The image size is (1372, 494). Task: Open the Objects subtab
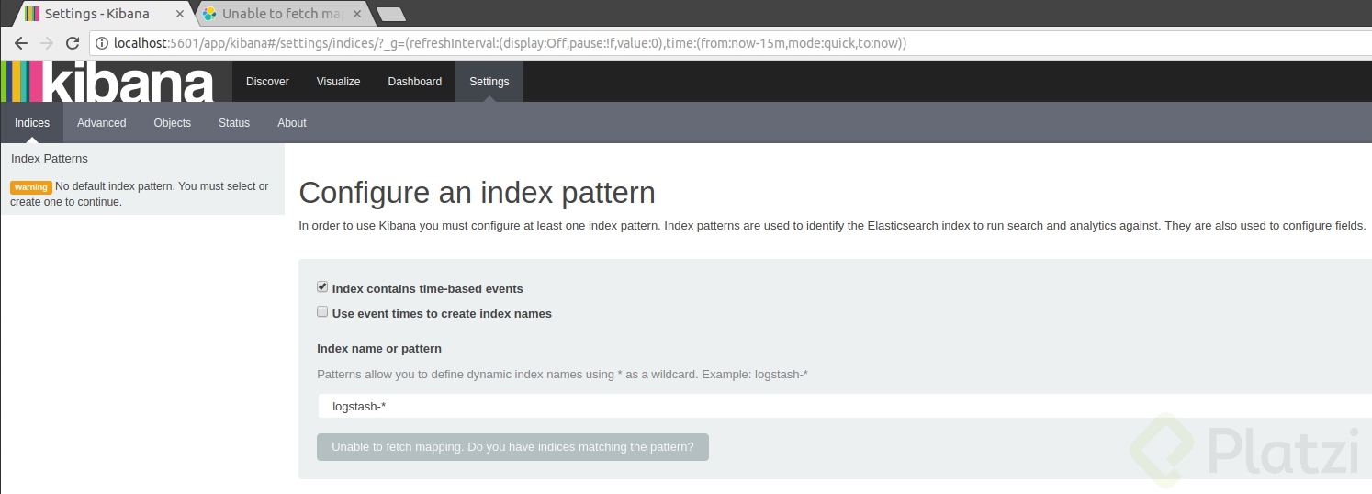(x=173, y=123)
